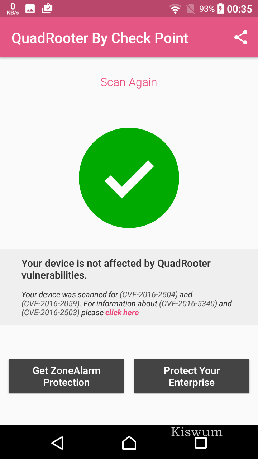This screenshot has width=258, height=459.
Task: Tap the 00:35 clock in status bar
Action: [240, 9]
